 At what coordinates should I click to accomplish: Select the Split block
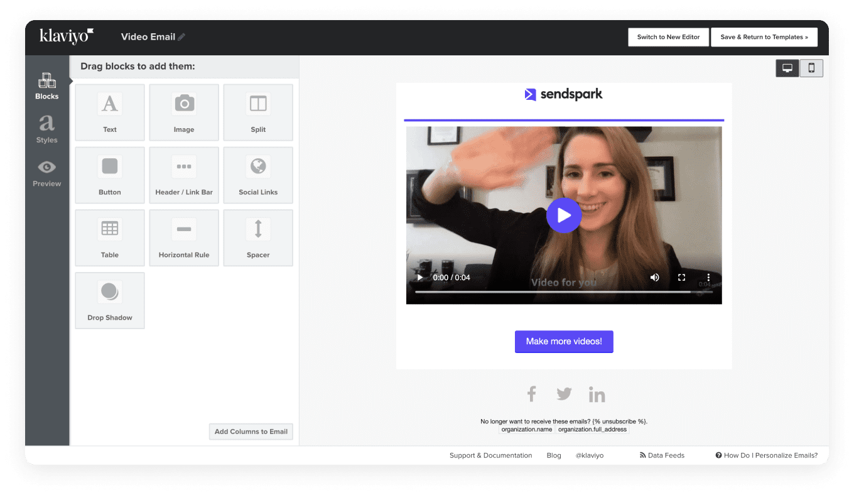(x=258, y=112)
